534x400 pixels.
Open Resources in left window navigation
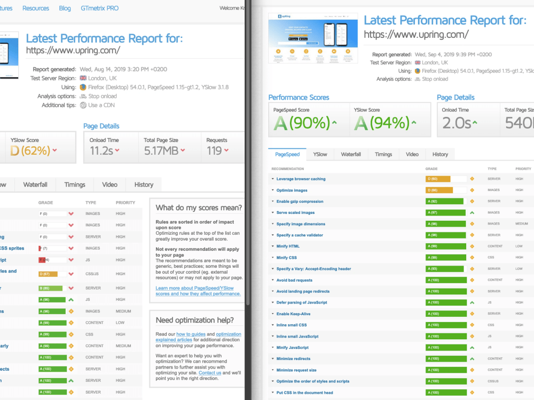point(36,8)
